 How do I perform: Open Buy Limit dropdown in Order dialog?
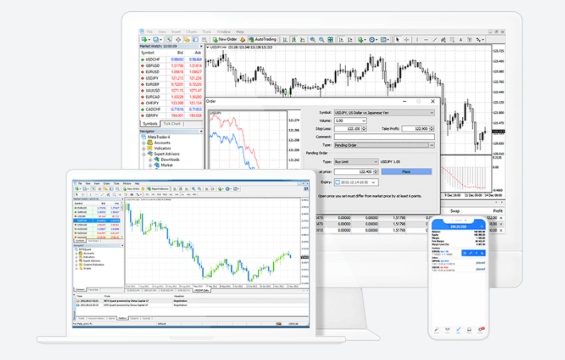356,162
